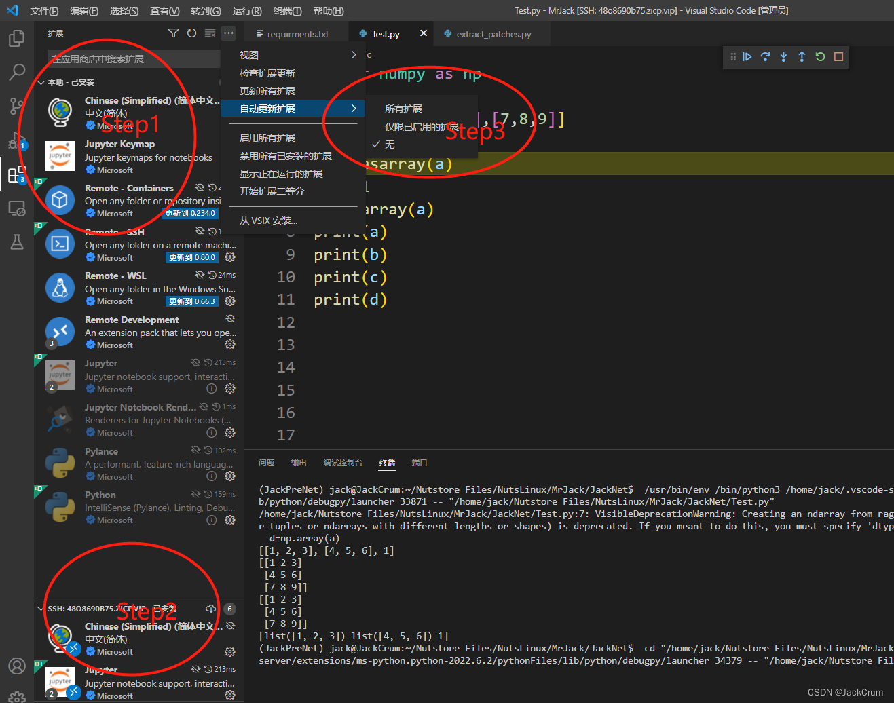Click Step Over in debug toolbar
894x703 pixels.
coord(765,57)
